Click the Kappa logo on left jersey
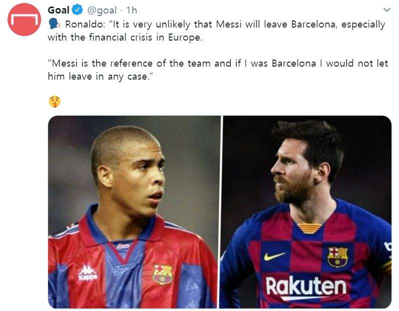This screenshot has width=399, height=311. point(87,273)
